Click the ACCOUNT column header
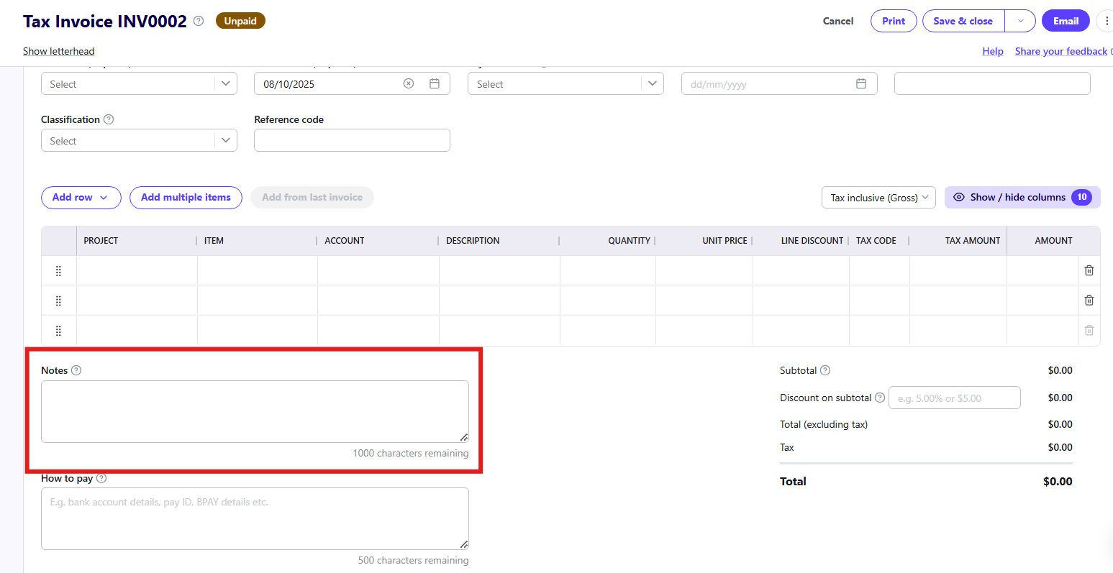 click(345, 241)
